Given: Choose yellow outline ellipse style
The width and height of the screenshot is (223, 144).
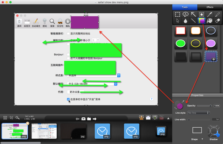Looking at the screenshot, I should click(x=196, y=43).
